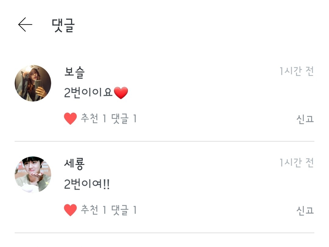Click the username 보슬
This screenshot has height=247, width=329.
74,72
